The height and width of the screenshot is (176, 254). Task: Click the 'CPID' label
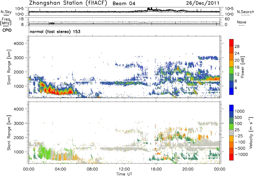[7, 30]
